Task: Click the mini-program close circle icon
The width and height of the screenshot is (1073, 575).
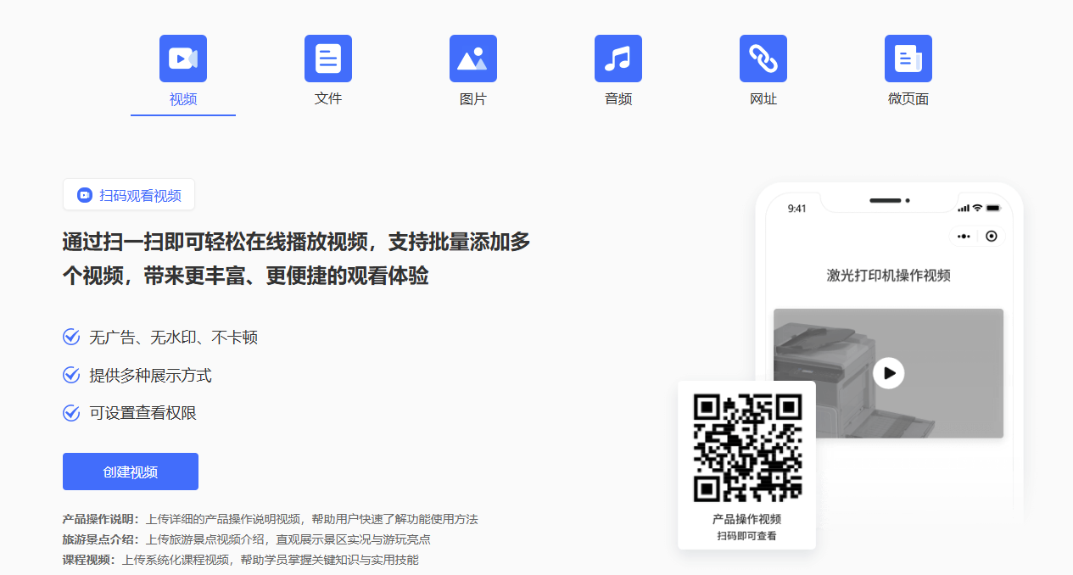Action: click(x=992, y=237)
